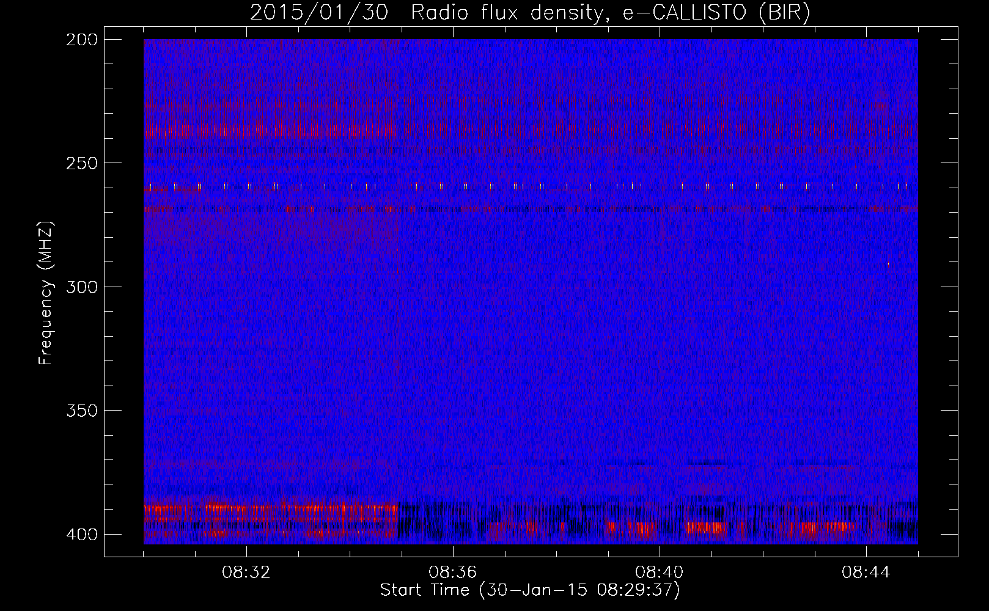Image resolution: width=989 pixels, height=611 pixels.
Task: Click the '250' frequency axis label
Action: pos(81,163)
